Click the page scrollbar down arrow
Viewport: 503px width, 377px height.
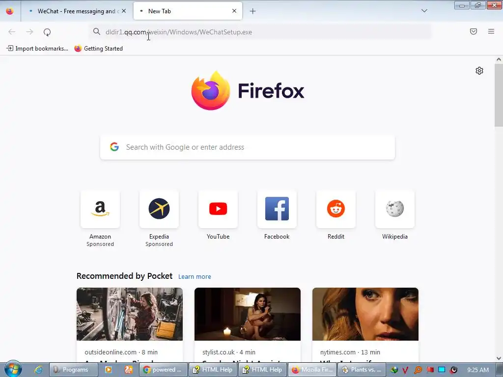[499, 358]
